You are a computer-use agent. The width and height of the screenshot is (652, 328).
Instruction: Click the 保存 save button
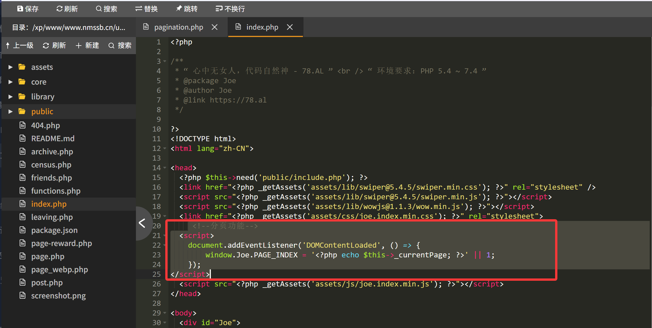(28, 9)
